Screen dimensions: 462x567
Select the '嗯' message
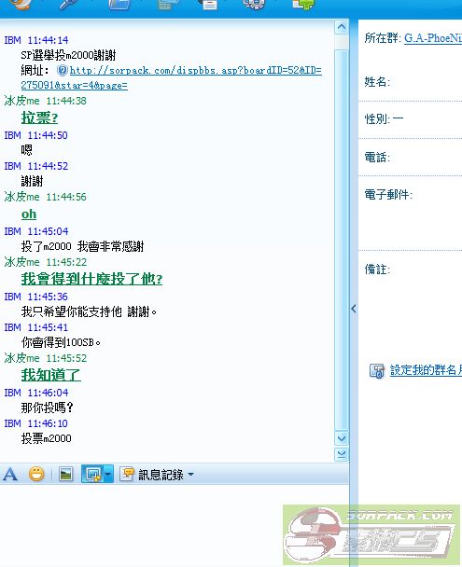pyautogui.click(x=26, y=150)
